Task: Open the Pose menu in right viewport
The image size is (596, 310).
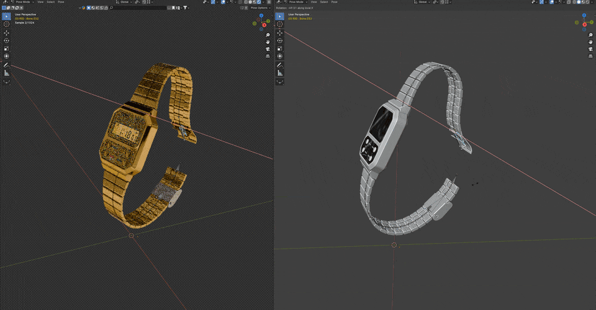Action: (334, 2)
